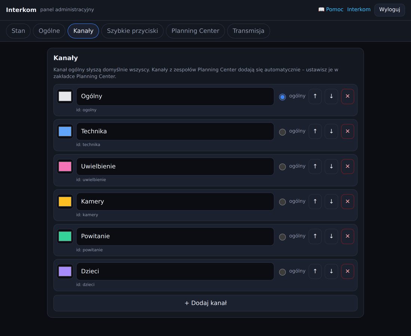
Task: Delete the Uwielbienie channel
Action: [x=347, y=166]
